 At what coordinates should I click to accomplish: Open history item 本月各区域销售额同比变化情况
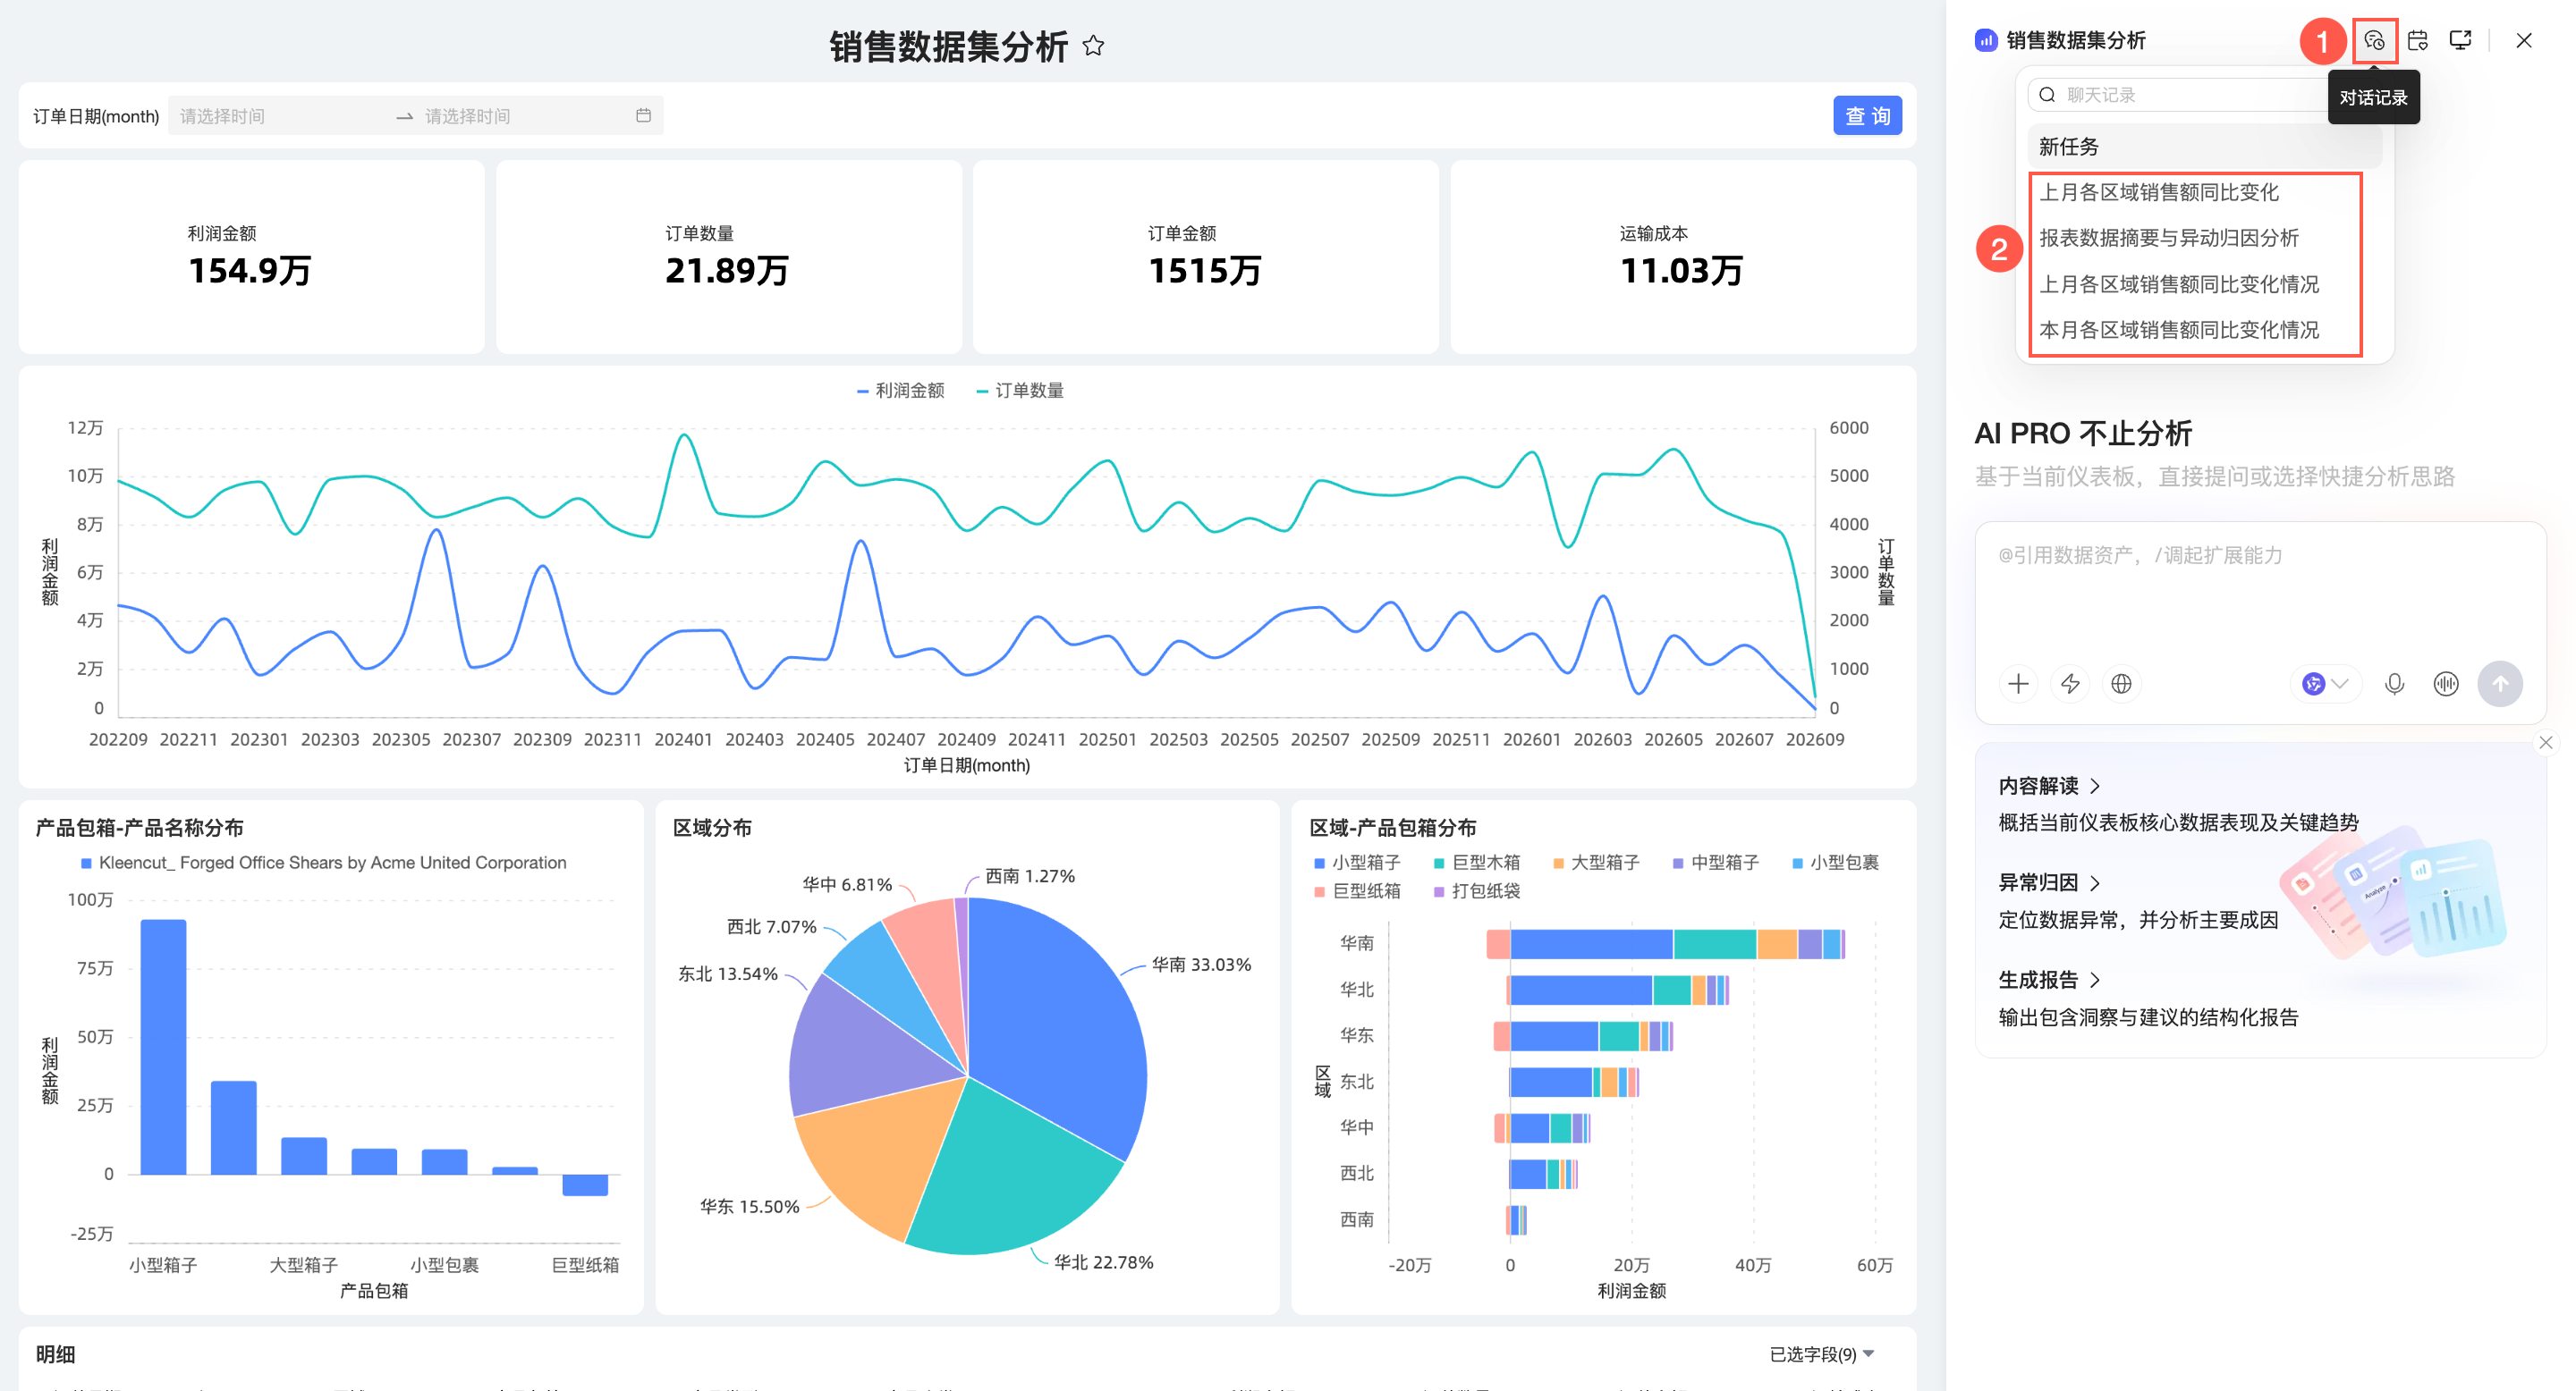coord(2178,330)
